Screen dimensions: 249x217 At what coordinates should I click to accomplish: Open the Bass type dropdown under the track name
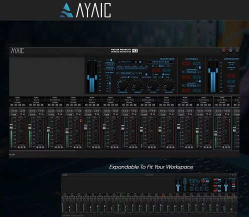click(x=161, y=66)
